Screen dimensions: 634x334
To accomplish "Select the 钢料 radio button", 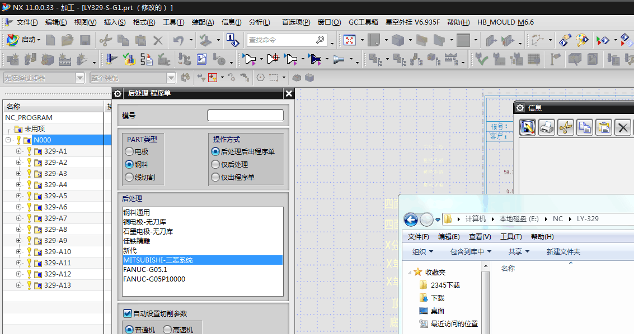I will pos(129,165).
